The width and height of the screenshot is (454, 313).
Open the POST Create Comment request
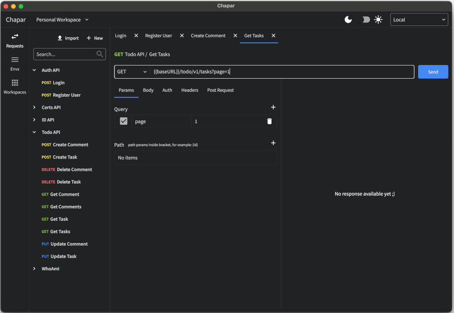click(x=65, y=144)
